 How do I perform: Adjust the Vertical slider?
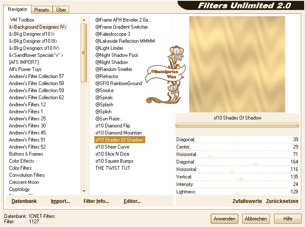click(237, 177)
